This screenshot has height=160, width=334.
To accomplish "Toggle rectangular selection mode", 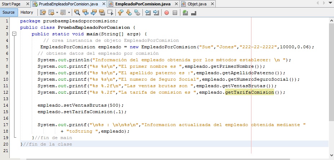I will coord(110,13).
